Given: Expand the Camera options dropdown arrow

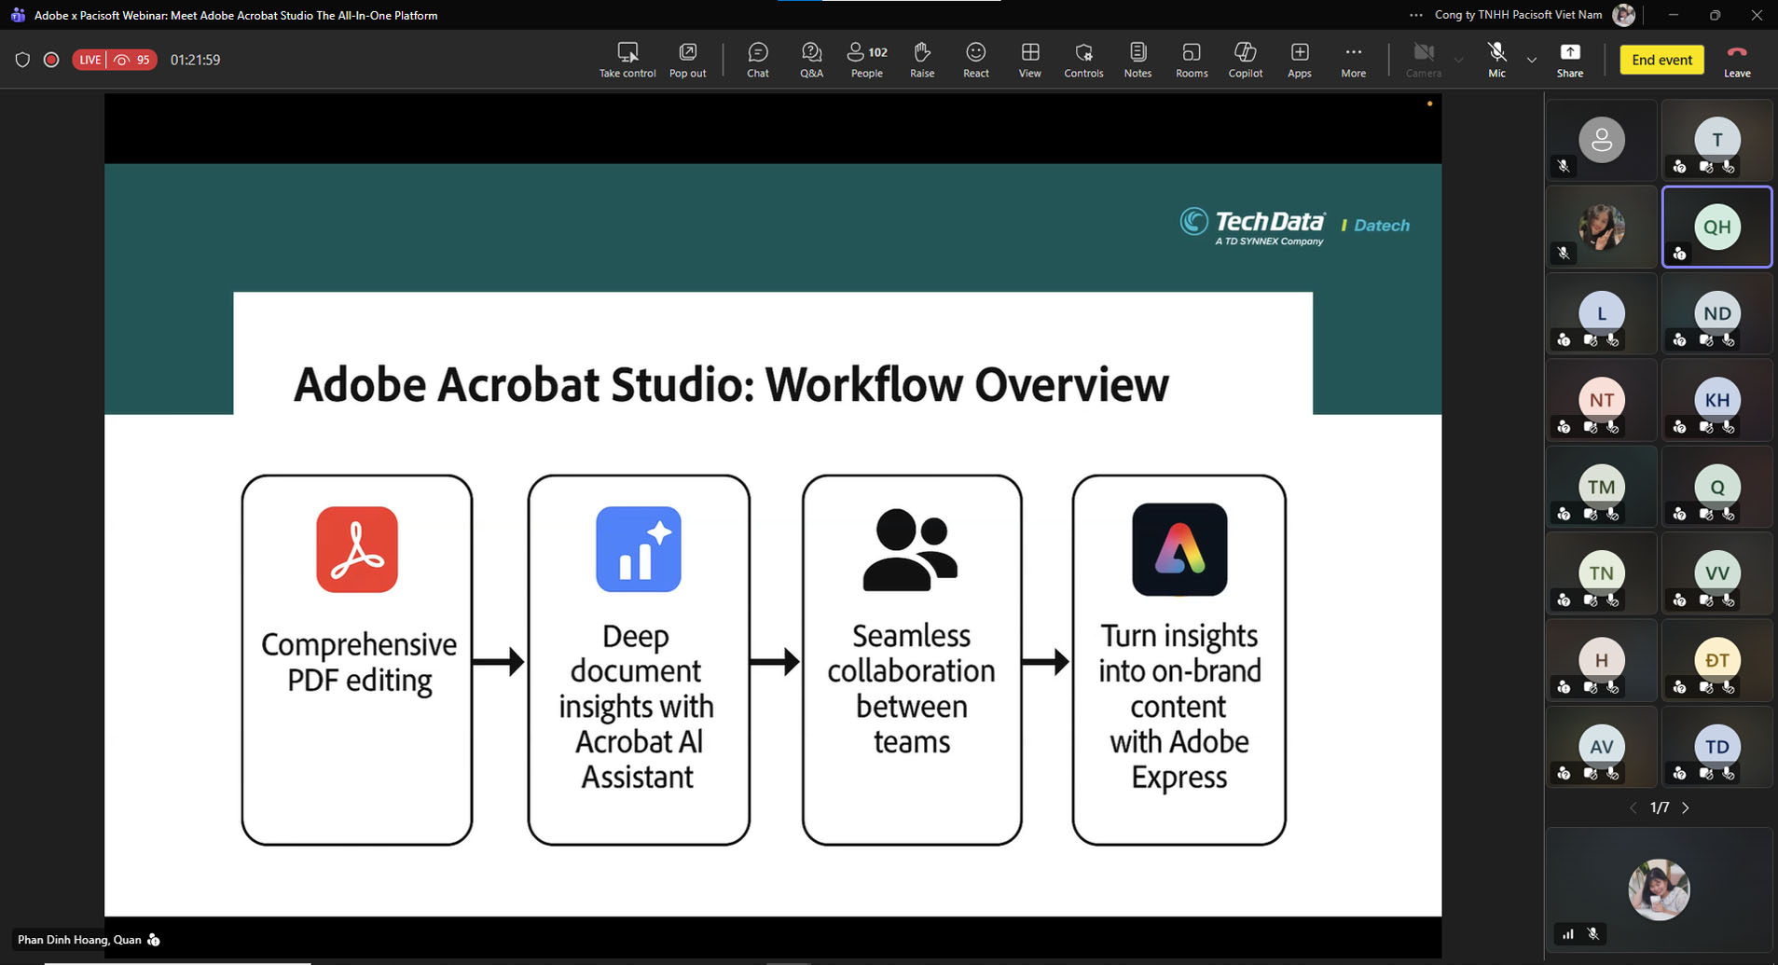Looking at the screenshot, I should pos(1459,60).
